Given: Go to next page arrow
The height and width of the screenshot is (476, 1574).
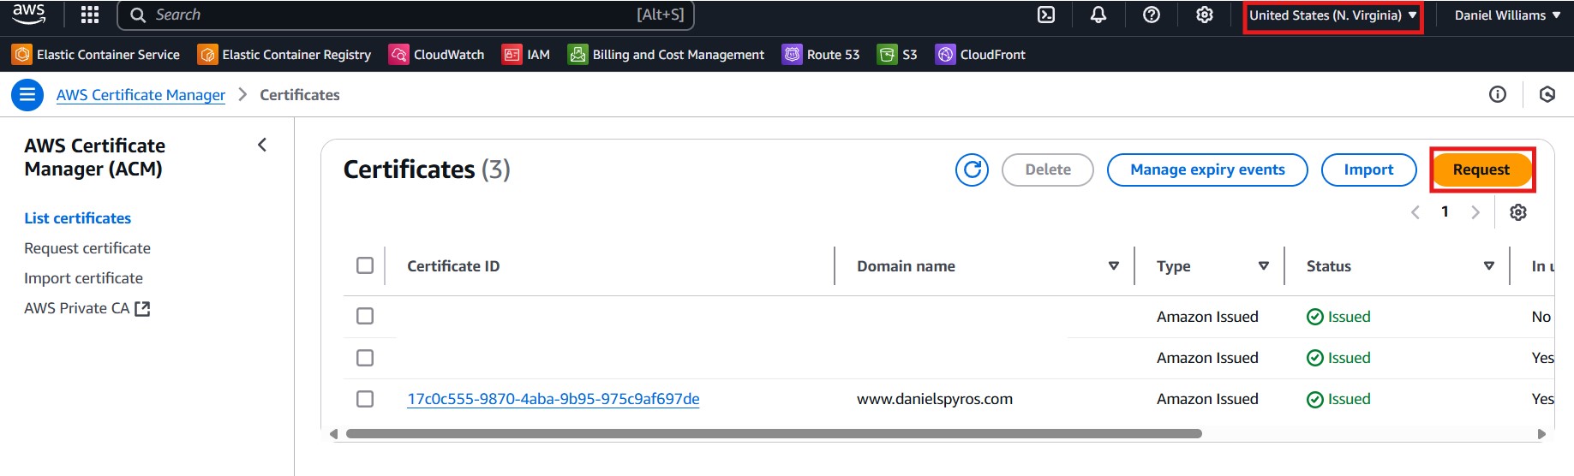Looking at the screenshot, I should [x=1475, y=212].
